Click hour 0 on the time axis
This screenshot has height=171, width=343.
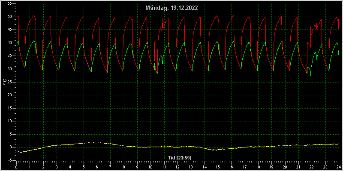click(x=16, y=167)
